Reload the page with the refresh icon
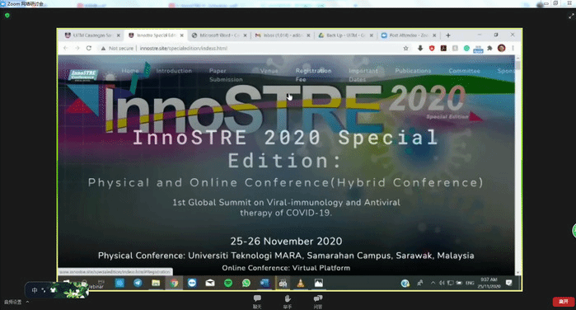The image size is (576, 310). [x=88, y=48]
